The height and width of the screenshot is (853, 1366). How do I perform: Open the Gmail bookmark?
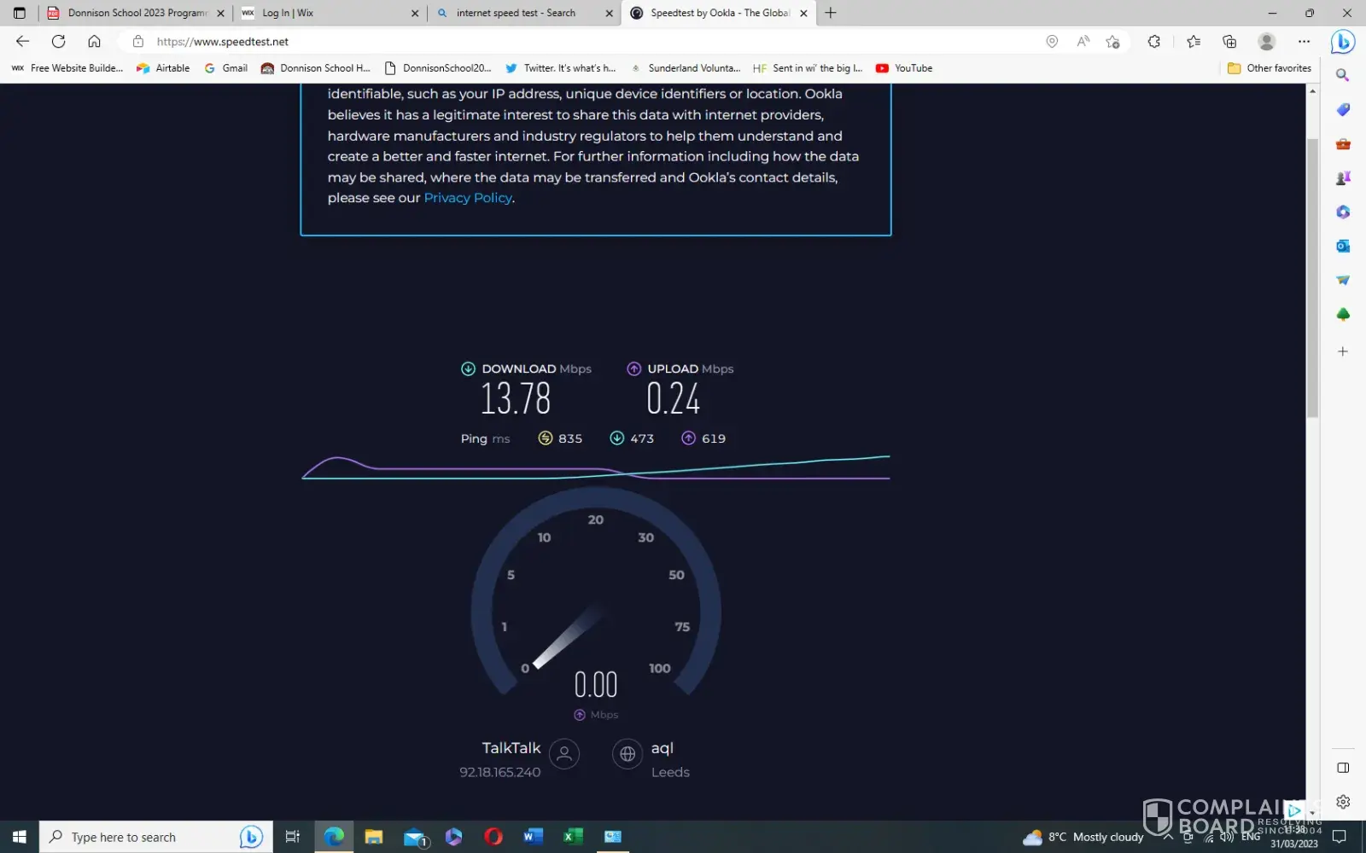(x=226, y=68)
